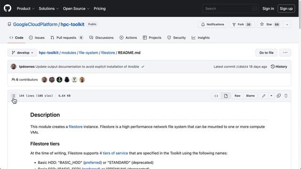View file History
Screen dimensions: 301x169
tap(279, 67)
